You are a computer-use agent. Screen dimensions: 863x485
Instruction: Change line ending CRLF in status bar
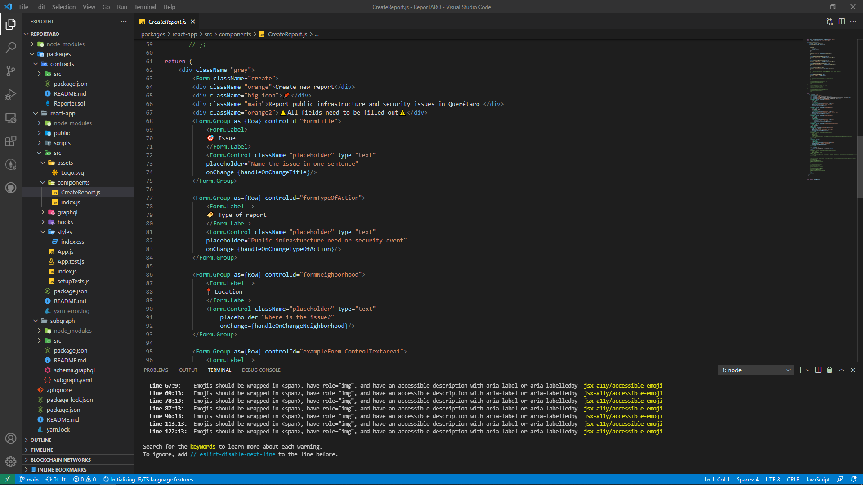(793, 479)
